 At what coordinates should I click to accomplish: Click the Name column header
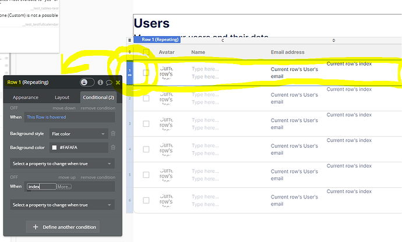(198, 52)
